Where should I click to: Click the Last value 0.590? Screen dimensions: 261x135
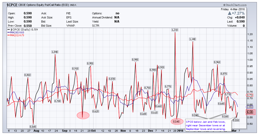click(x=241, y=22)
